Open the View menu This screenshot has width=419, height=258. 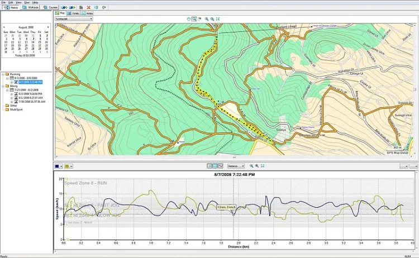[19, 2]
